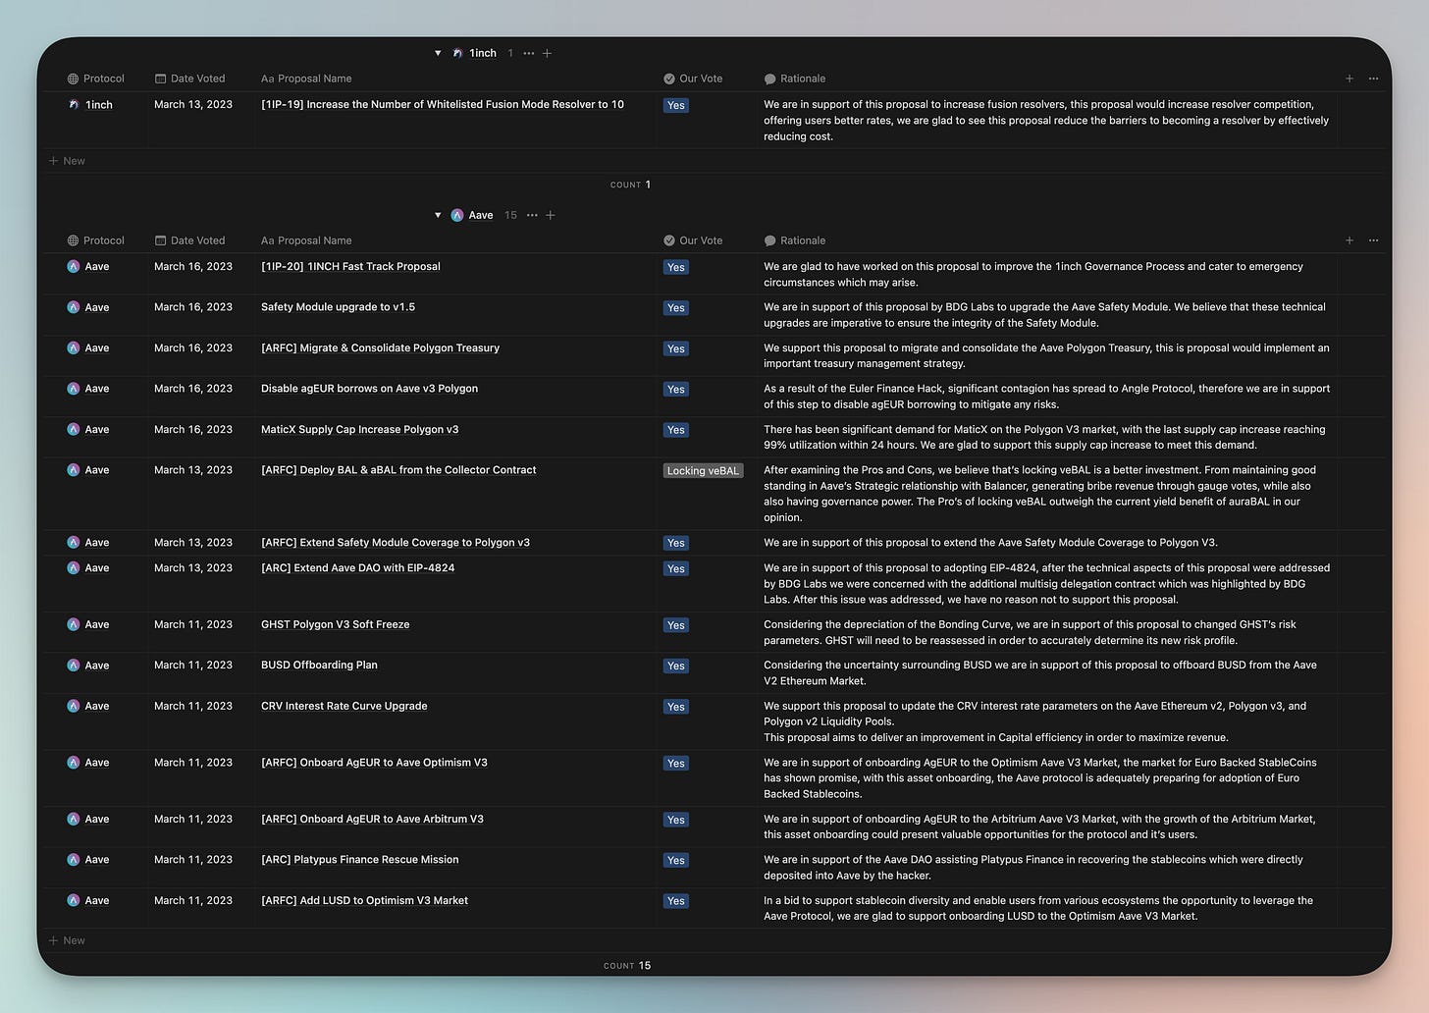Open CRV Interest Rate Curve Upgrade proposal
The width and height of the screenshot is (1429, 1013).
pyautogui.click(x=344, y=706)
